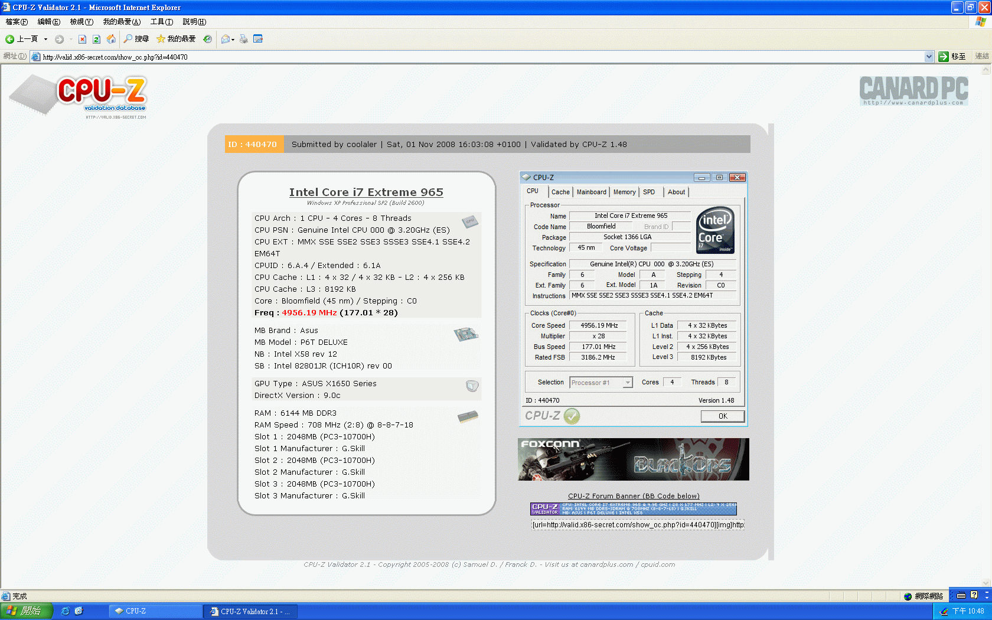This screenshot has width=992, height=620.
Task: Open the History toolbar icon
Action: point(207,39)
